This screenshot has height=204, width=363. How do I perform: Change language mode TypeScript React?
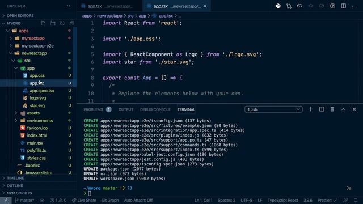tap(283, 200)
